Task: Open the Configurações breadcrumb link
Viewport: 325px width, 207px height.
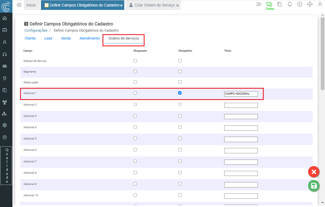Action: (x=36, y=30)
